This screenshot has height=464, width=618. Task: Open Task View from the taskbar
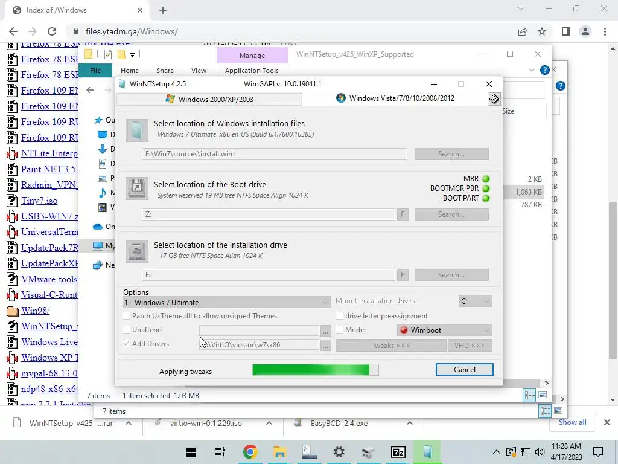pyautogui.click(x=219, y=452)
